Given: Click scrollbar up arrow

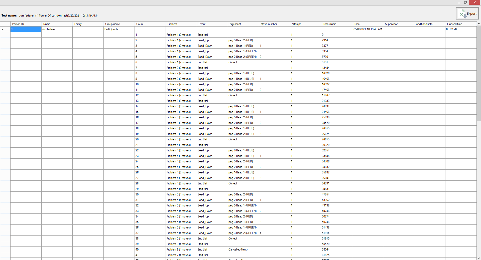Looking at the screenshot, I should (479, 24).
